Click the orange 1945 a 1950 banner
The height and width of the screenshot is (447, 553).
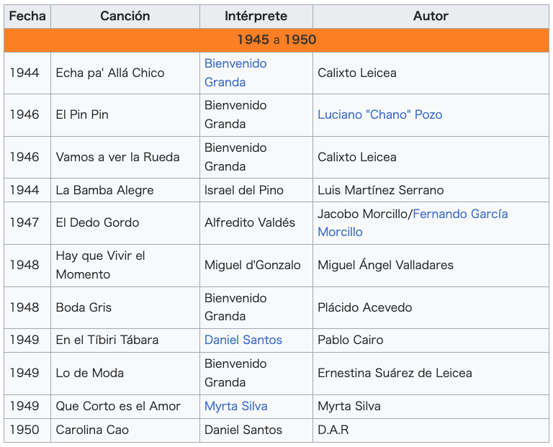tap(276, 40)
